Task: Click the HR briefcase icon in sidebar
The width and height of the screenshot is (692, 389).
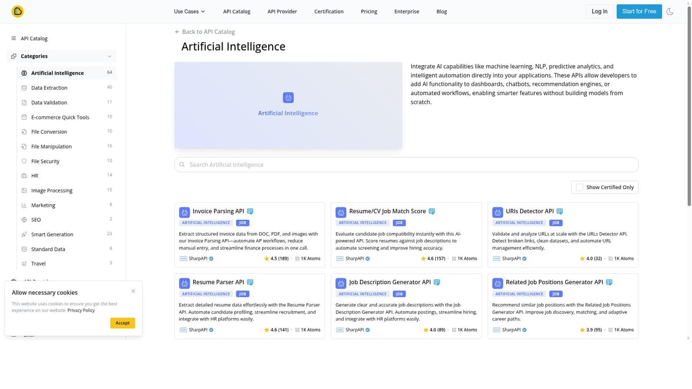Action: click(x=24, y=175)
